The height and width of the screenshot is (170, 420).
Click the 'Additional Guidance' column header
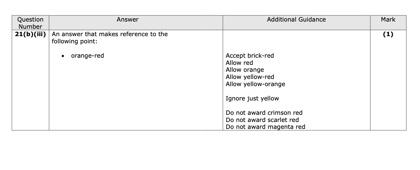pos(296,20)
